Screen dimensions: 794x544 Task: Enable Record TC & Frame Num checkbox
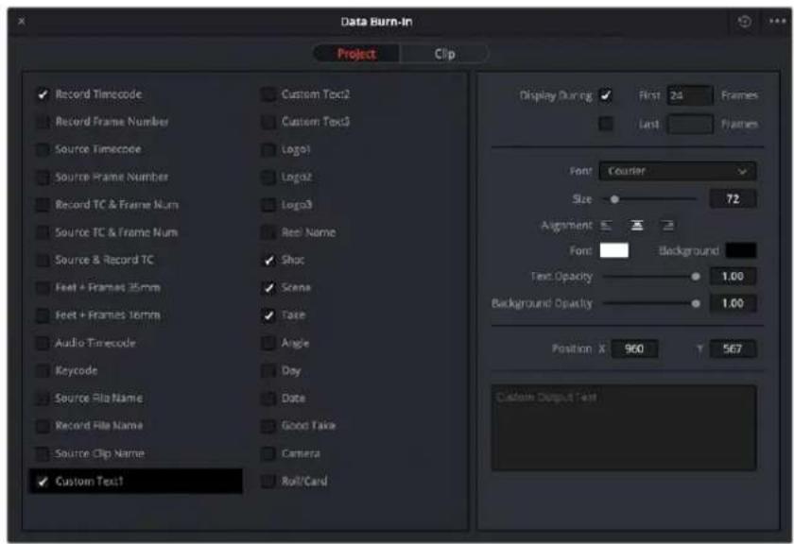pyautogui.click(x=43, y=205)
